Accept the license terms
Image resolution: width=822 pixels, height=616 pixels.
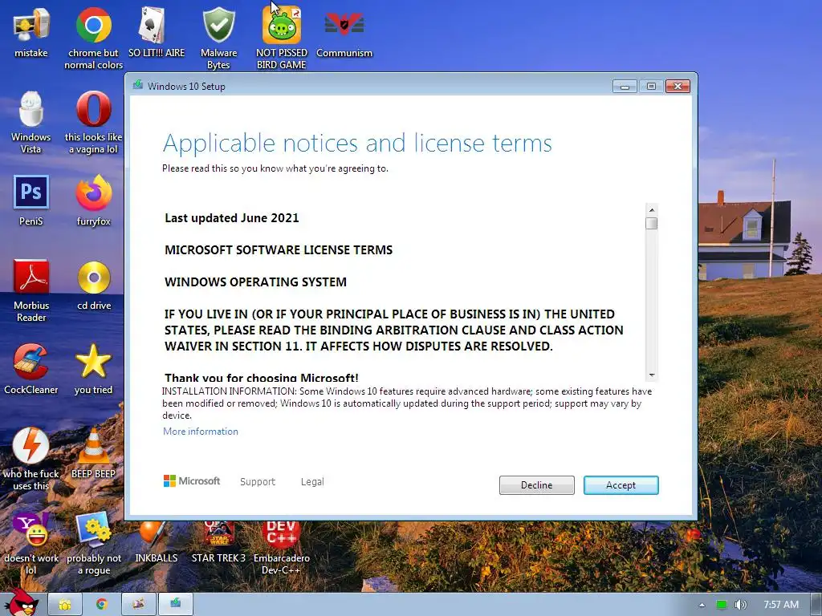621,485
